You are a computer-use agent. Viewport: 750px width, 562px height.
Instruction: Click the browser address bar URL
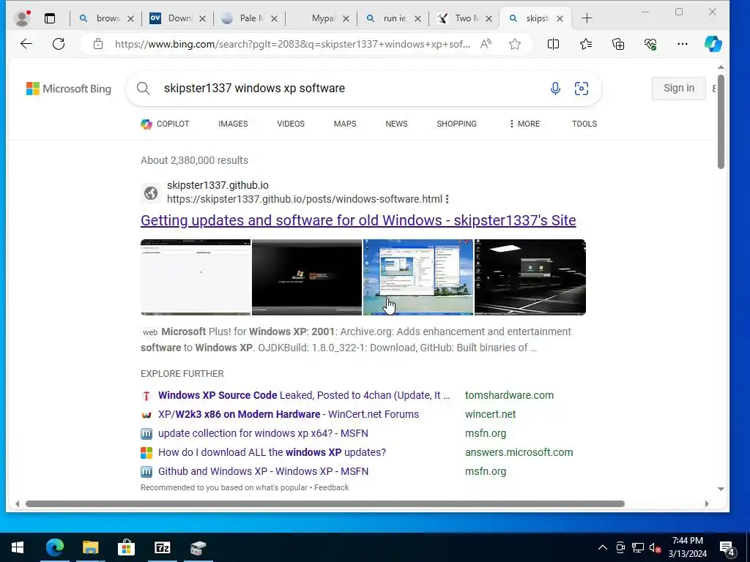pos(292,44)
